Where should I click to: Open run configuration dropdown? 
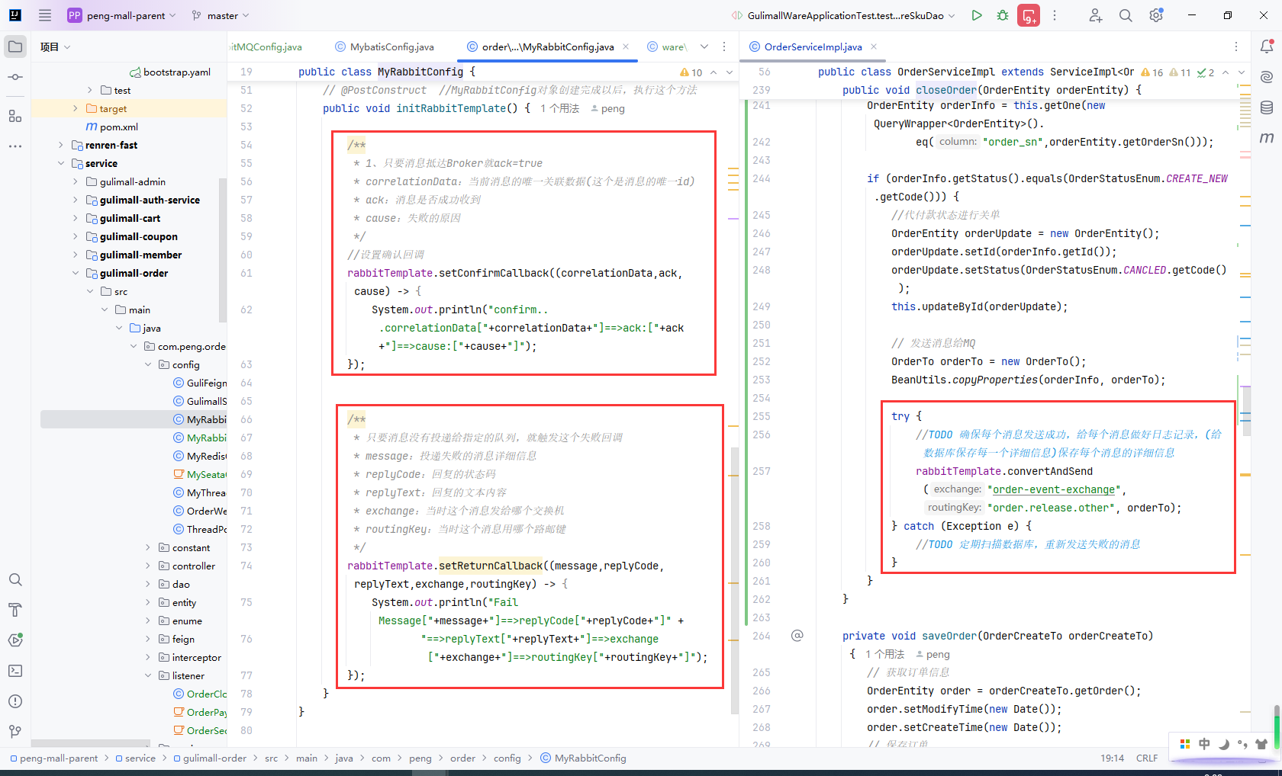pyautogui.click(x=843, y=15)
